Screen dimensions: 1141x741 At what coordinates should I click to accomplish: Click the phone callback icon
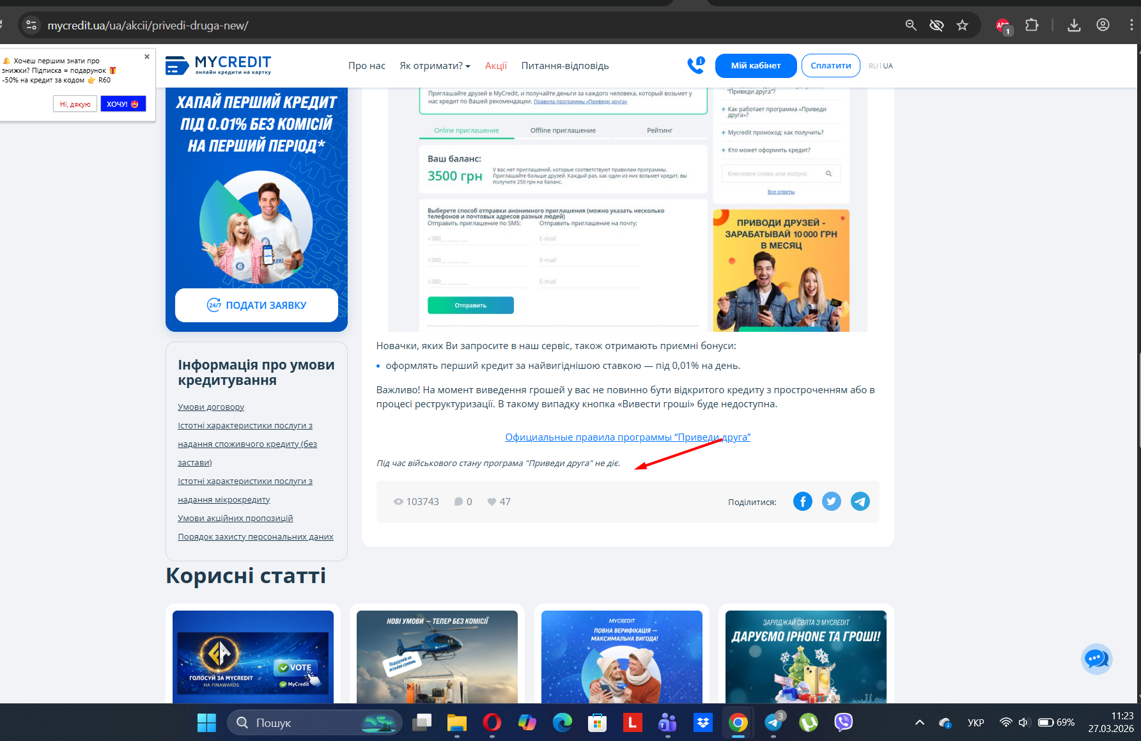695,65
